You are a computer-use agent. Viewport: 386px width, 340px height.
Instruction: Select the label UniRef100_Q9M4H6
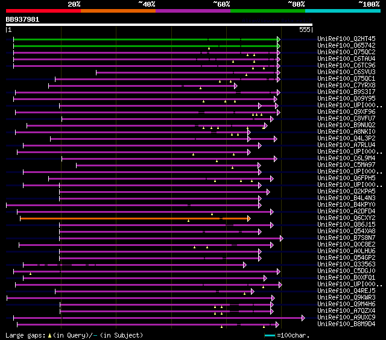pos(346,304)
